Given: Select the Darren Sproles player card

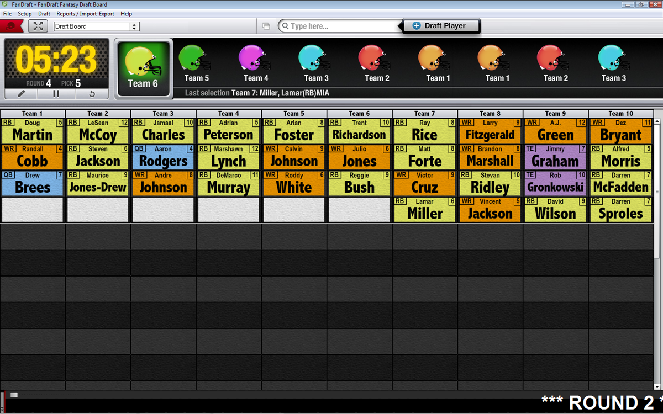Looking at the screenshot, I should (x=621, y=210).
